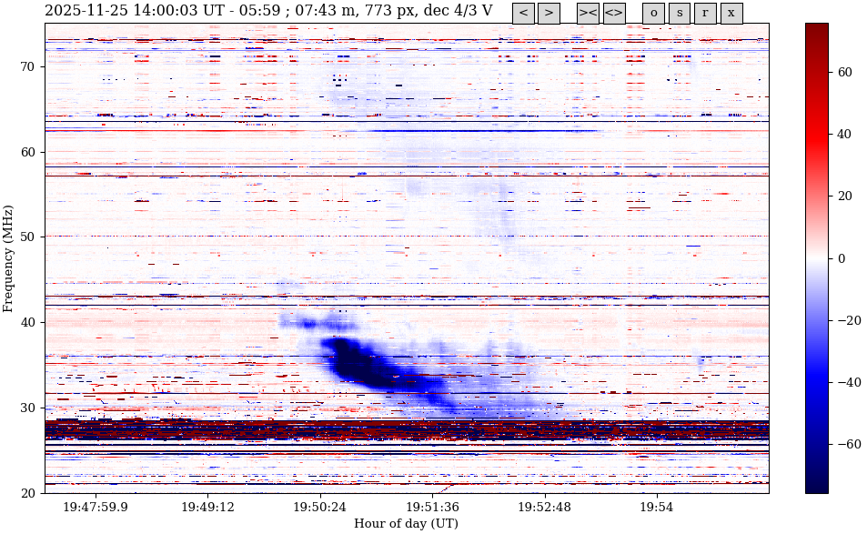Click the 19:54 time axis tick label
This screenshot has width=867, height=534.
(x=656, y=507)
